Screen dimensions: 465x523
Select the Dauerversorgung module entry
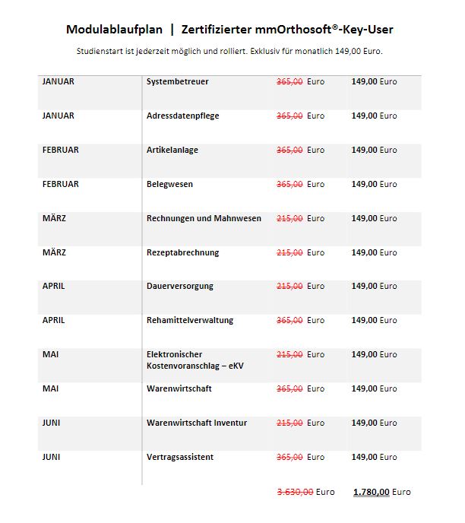pyautogui.click(x=179, y=286)
